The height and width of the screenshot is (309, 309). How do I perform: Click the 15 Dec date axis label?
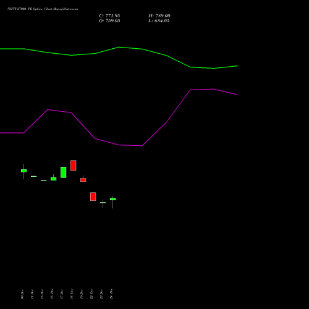coord(42,294)
